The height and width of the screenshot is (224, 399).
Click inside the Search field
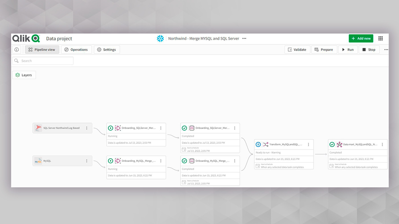(43, 61)
